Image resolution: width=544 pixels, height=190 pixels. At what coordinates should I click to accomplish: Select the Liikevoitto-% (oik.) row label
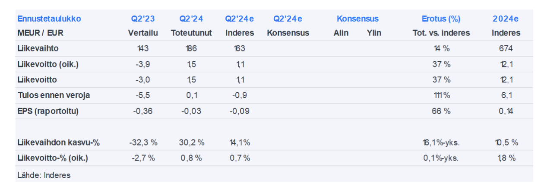pos(53,158)
